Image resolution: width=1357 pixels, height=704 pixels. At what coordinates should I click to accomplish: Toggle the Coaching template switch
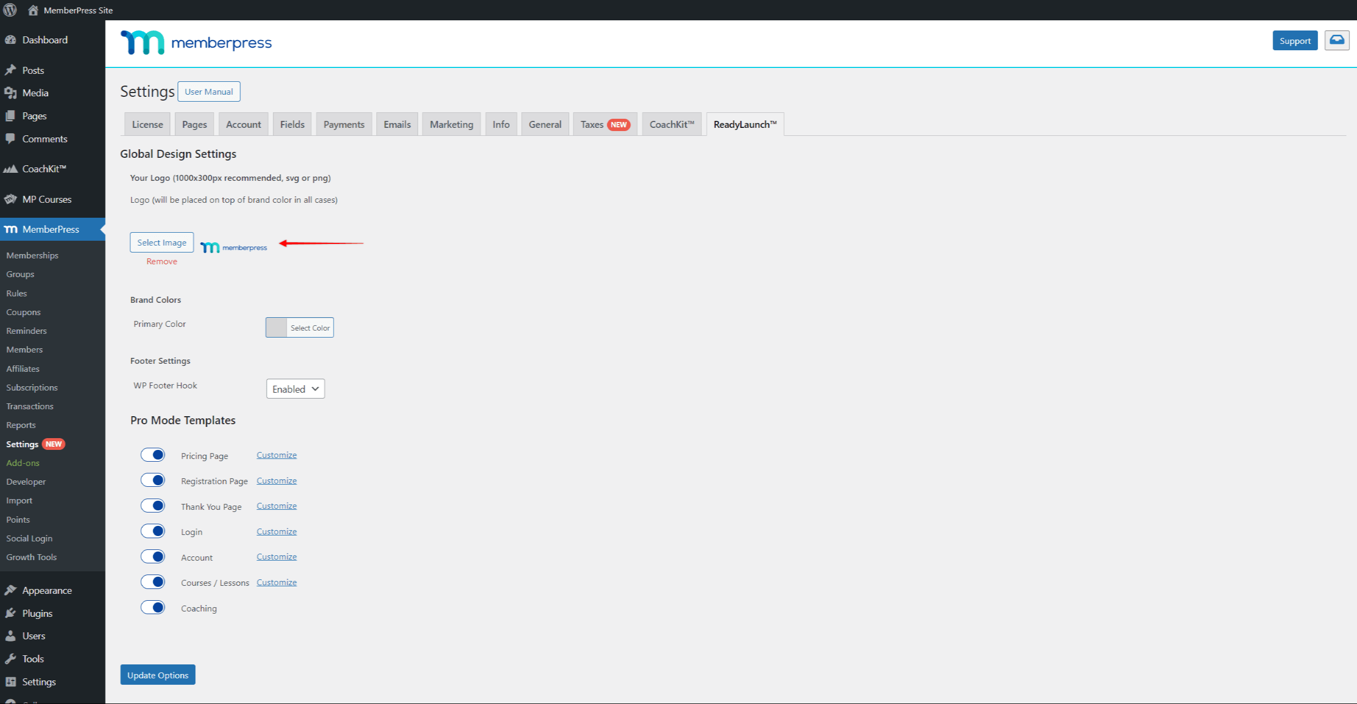[x=153, y=607]
